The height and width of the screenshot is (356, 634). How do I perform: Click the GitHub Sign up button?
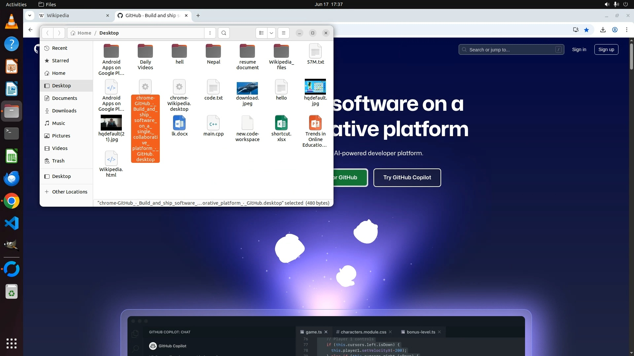tap(606, 49)
